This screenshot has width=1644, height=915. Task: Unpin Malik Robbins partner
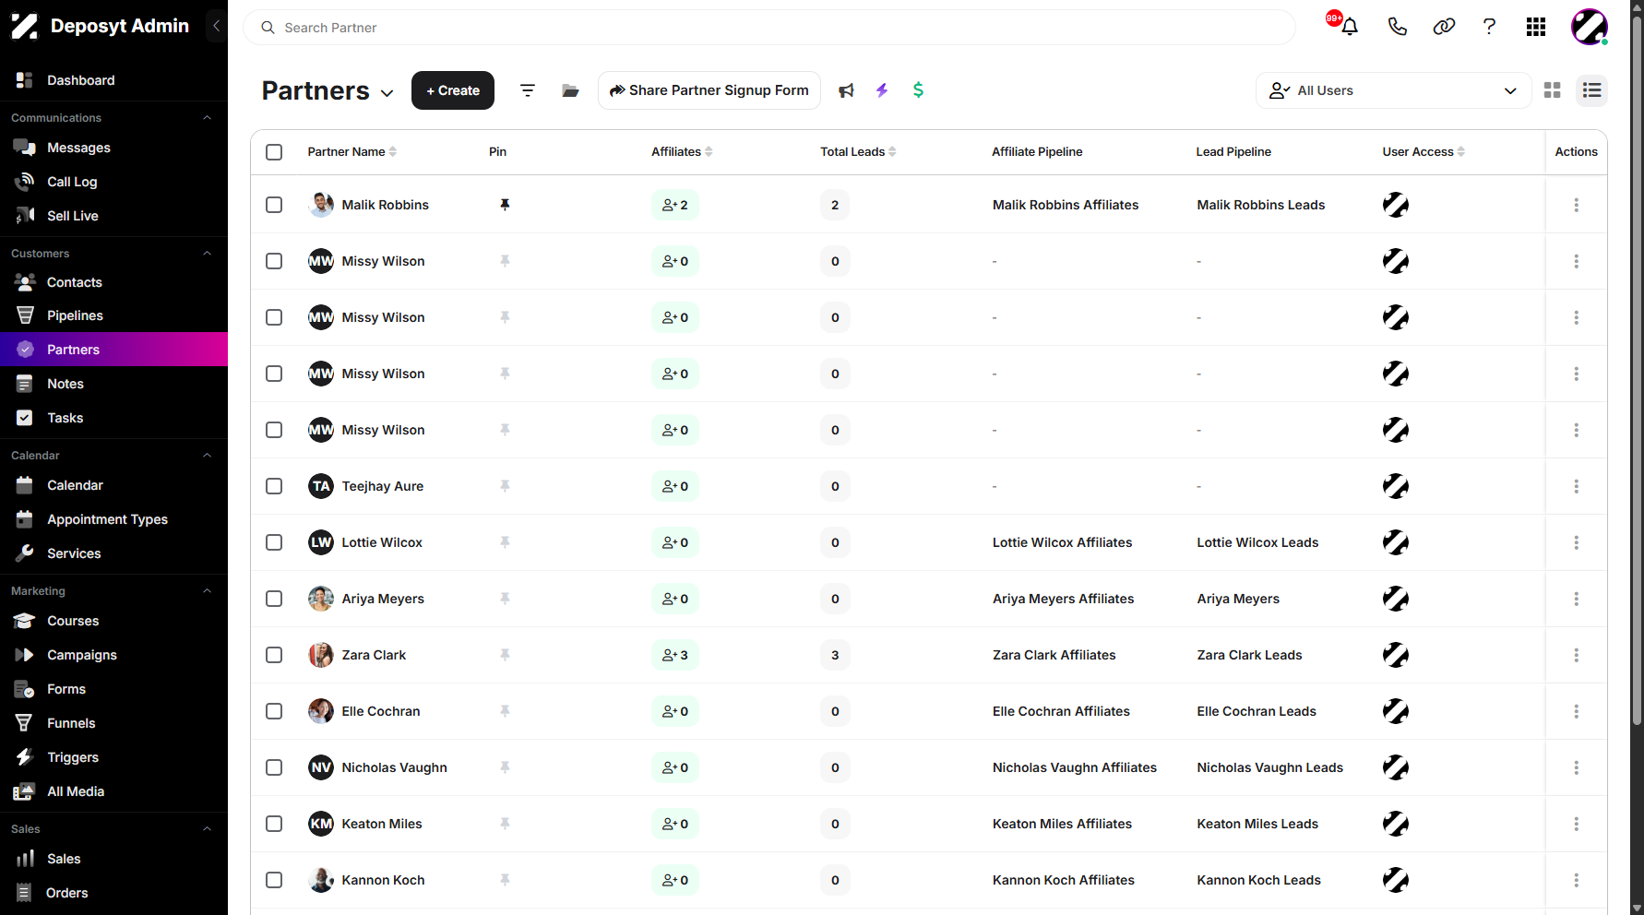click(x=505, y=205)
